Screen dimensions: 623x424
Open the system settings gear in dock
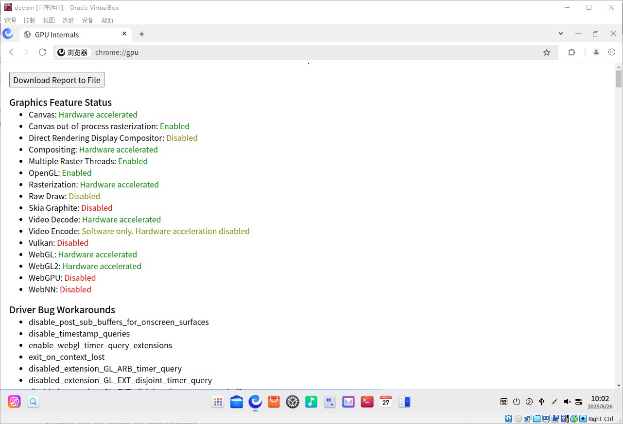coord(293,402)
